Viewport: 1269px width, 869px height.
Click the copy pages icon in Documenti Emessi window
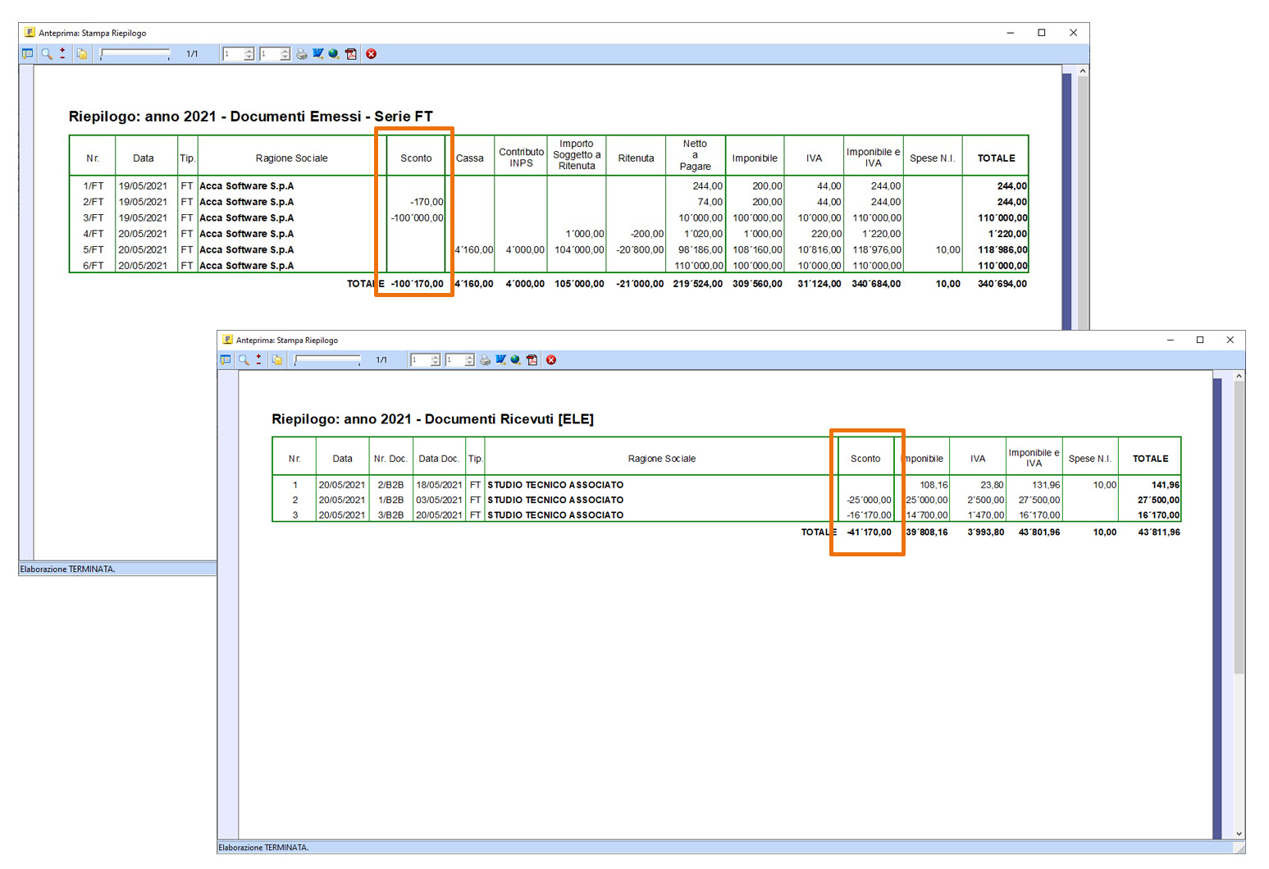(82, 54)
